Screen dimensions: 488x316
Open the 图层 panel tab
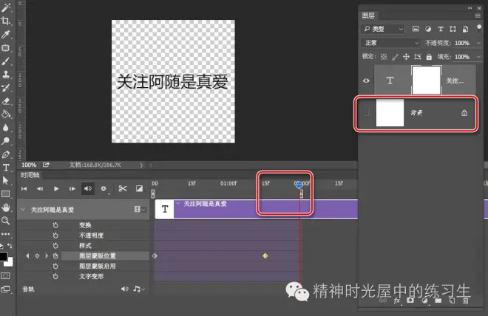tap(368, 16)
